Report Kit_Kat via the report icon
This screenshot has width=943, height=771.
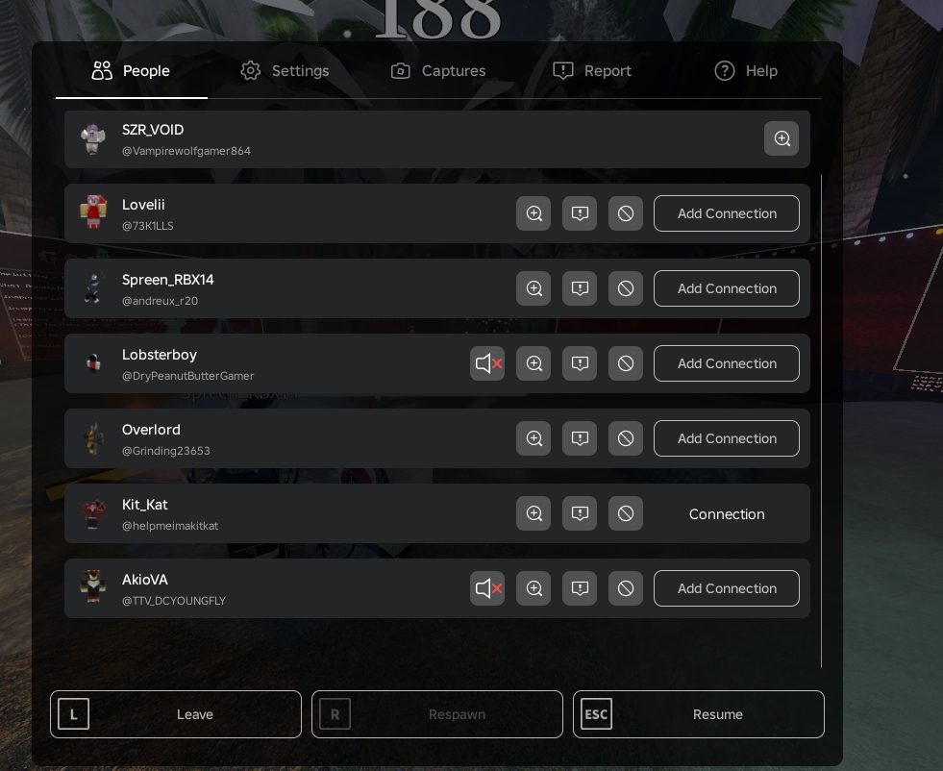580,513
